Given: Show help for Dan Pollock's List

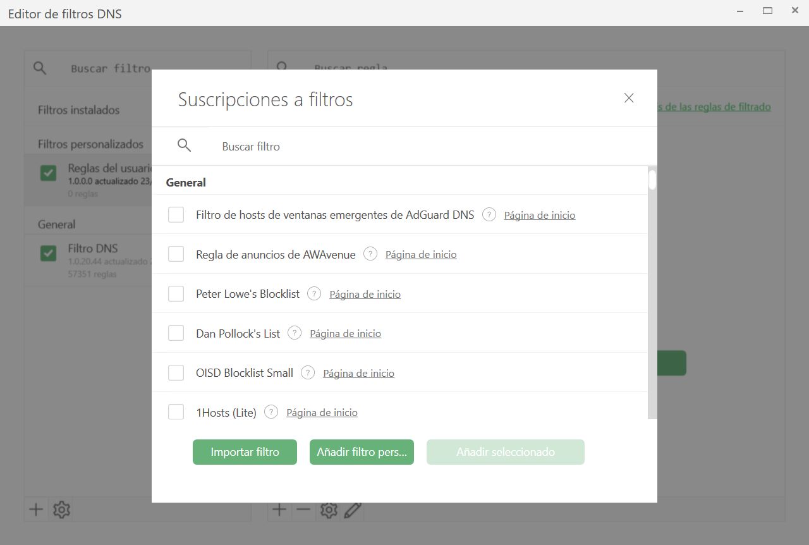Looking at the screenshot, I should [x=295, y=333].
